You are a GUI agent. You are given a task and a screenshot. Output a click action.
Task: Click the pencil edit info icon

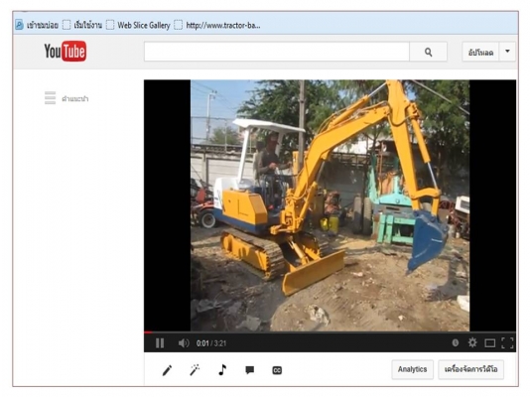click(x=167, y=370)
